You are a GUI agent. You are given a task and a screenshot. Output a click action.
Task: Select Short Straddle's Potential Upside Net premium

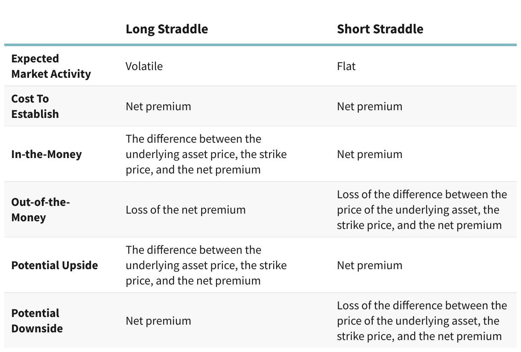click(x=369, y=265)
